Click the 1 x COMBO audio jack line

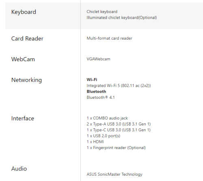click(x=107, y=118)
